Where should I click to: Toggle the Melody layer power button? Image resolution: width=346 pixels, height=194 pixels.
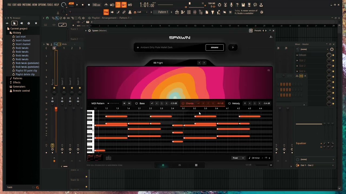tap(229, 103)
